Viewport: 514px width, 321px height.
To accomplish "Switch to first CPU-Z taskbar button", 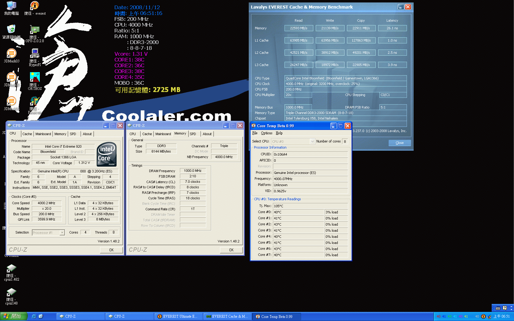I will (80, 316).
